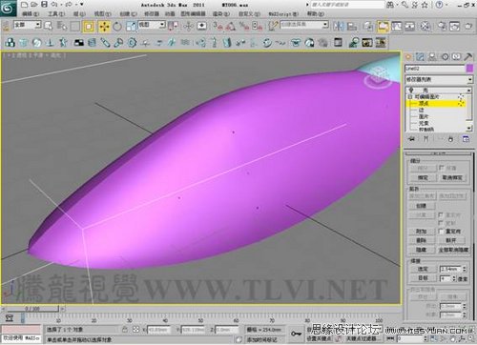Viewport: 477px width, 345px height.
Task: Click the Mirror tool icon
Action: point(339,27)
